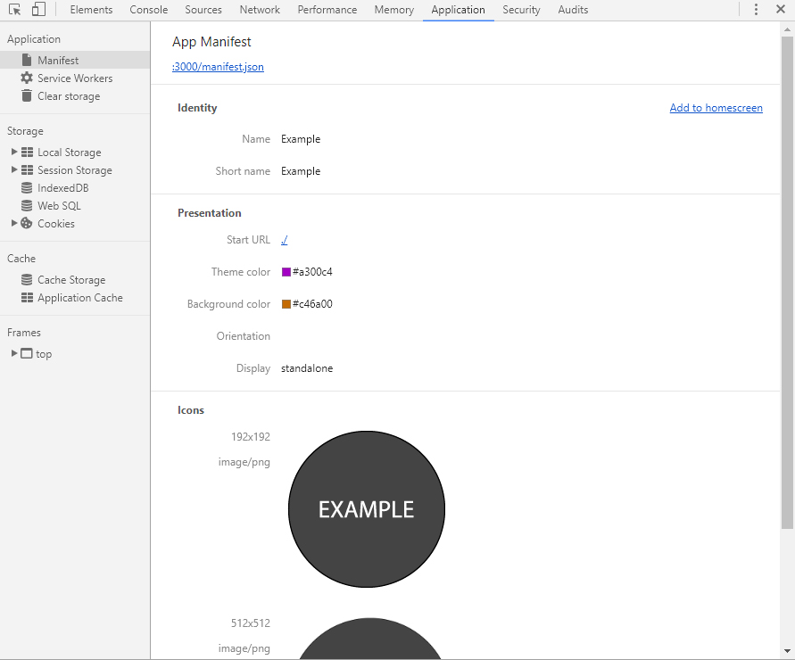Screen dimensions: 795x660
Task: Click the Add to homescreen link
Action: (x=716, y=107)
